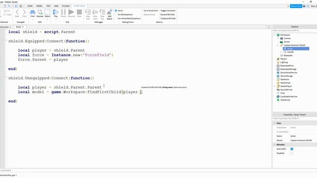Fold the shield.Unequipped function block
The image size is (317, 178).
tap(6, 78)
